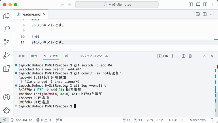Viewport: 218px width, 123px height.
Task: Go back with the left arrow
Action: tap(62, 5)
